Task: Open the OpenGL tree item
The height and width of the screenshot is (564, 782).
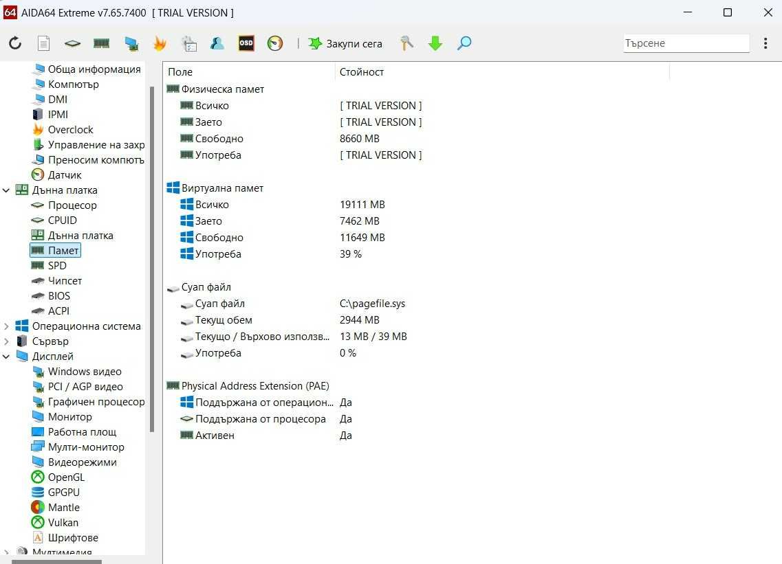Action: [x=58, y=477]
